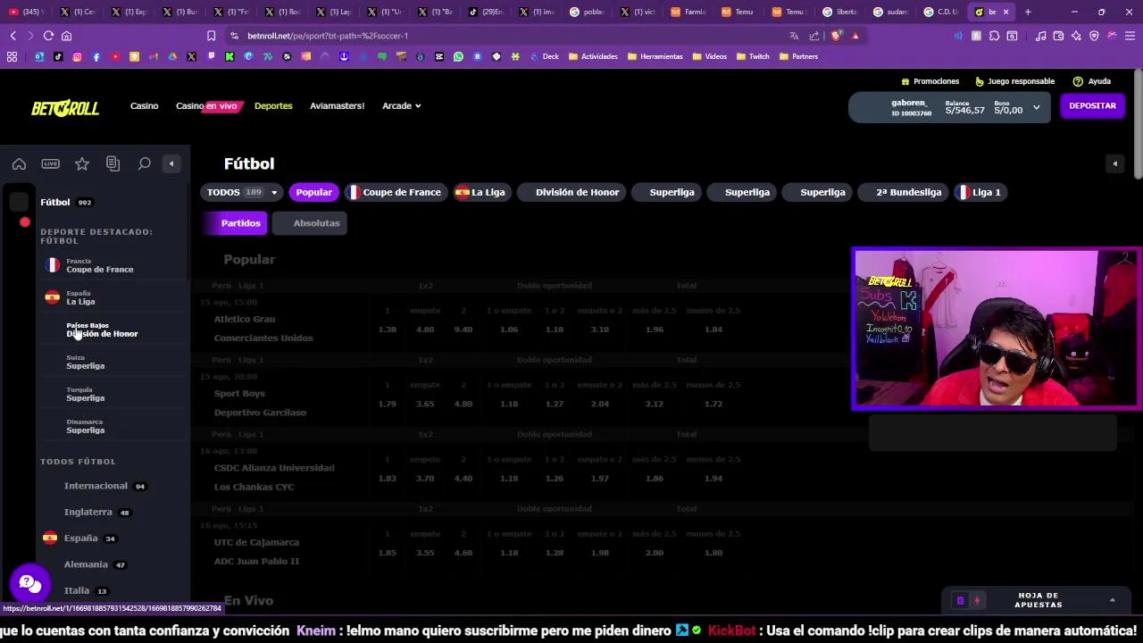1143x643 pixels.
Task: Filter by La Liga chip
Action: 481,192
